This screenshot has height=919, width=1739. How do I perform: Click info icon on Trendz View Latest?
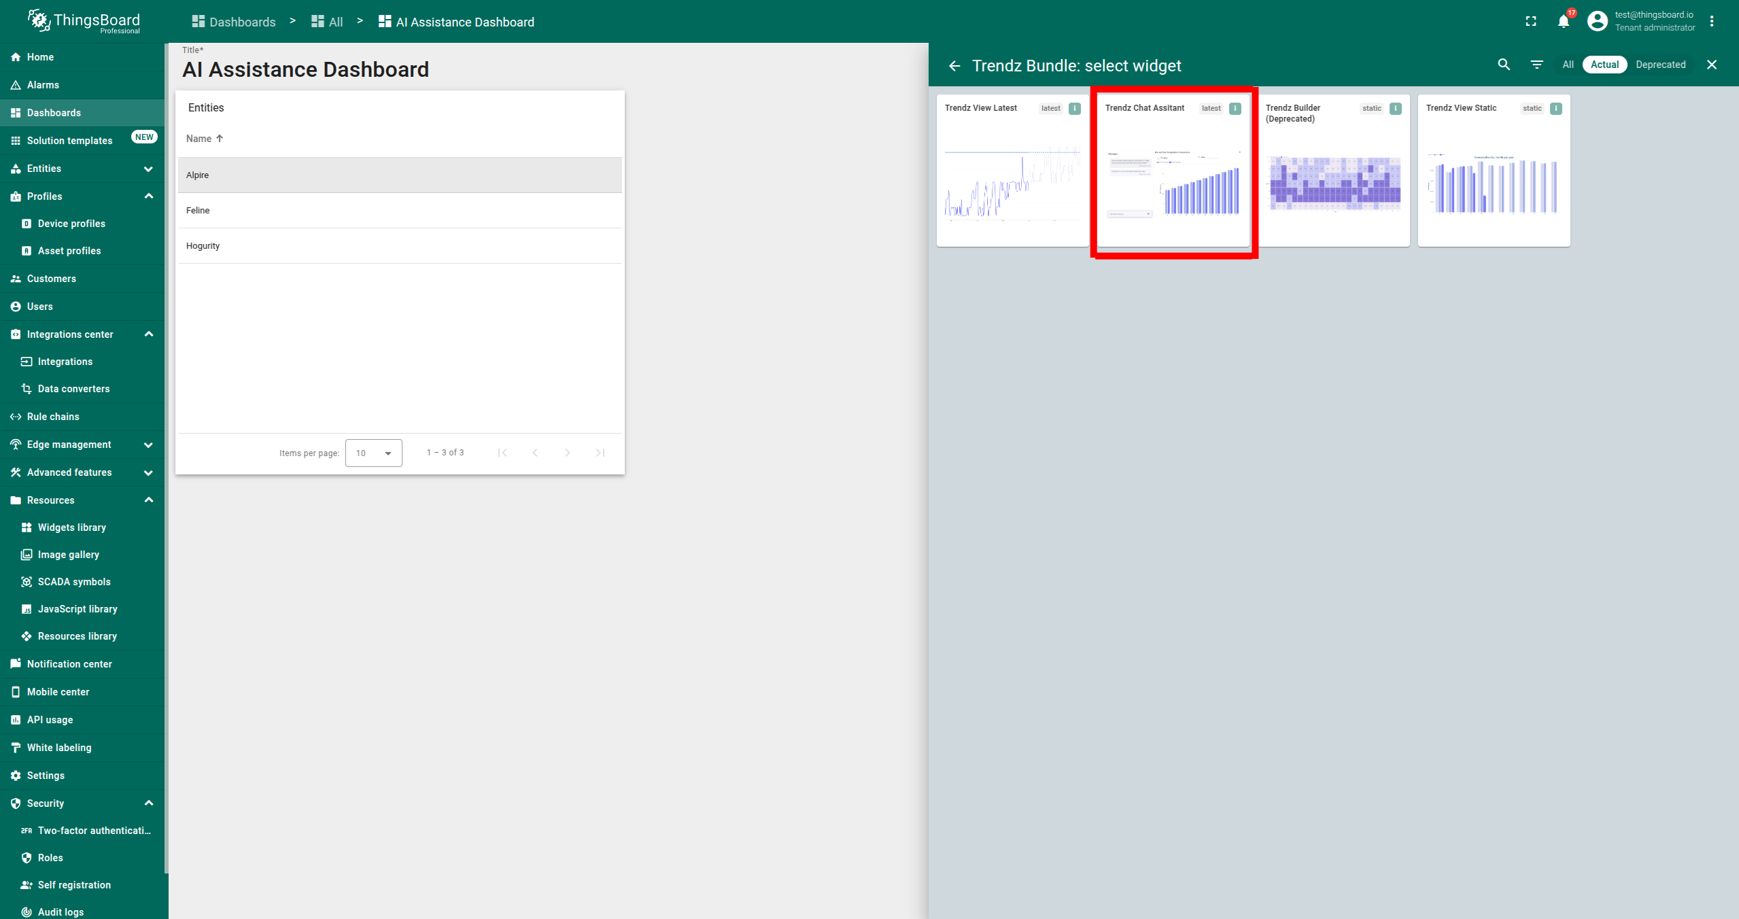point(1074,109)
